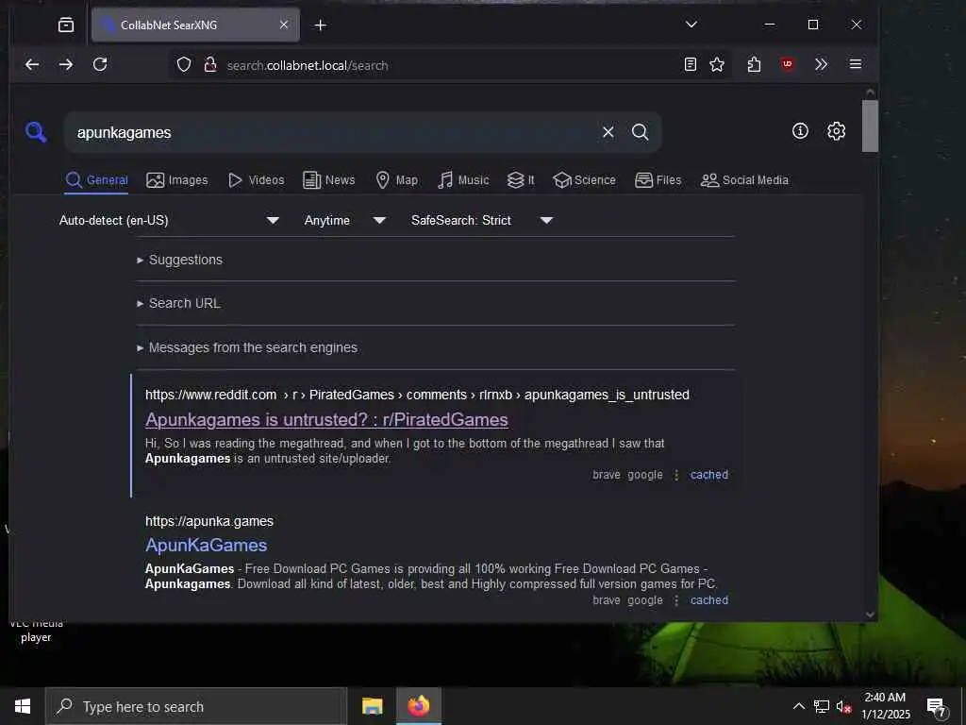
Task: Open the SafeSearch: Strict dropdown
Action: (482, 220)
